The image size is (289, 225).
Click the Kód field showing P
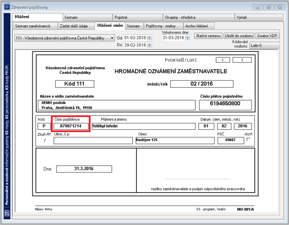coord(44,126)
